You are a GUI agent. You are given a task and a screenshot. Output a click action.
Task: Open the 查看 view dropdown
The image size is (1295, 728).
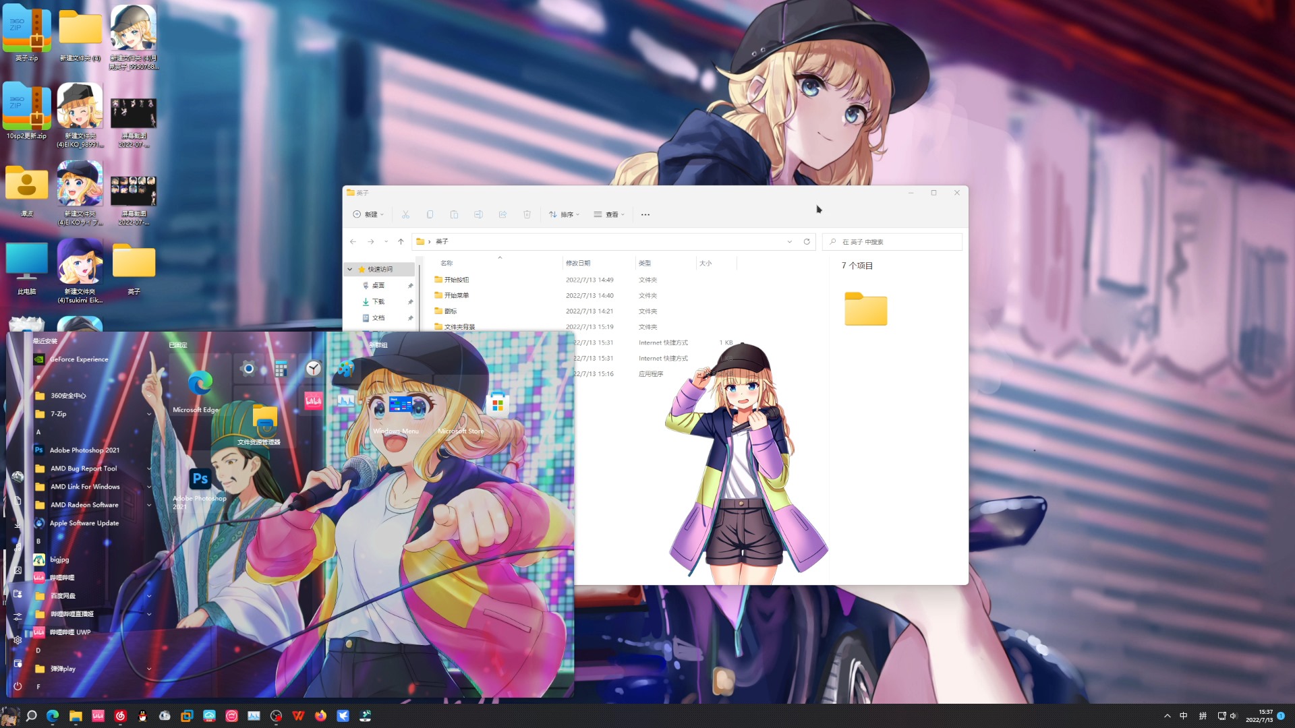pos(609,214)
